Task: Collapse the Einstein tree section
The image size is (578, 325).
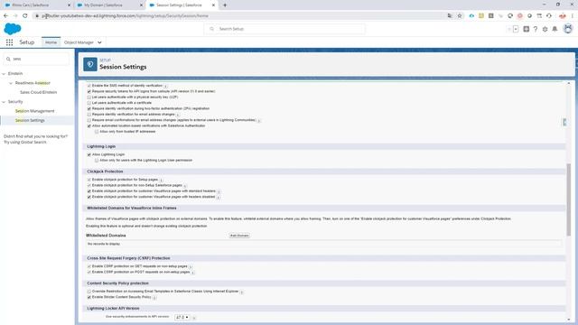Action: [4, 74]
